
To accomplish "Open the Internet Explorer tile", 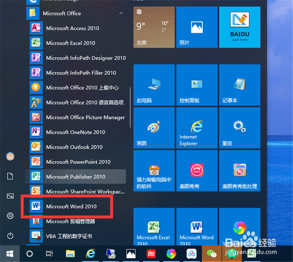I will click(x=197, y=128).
